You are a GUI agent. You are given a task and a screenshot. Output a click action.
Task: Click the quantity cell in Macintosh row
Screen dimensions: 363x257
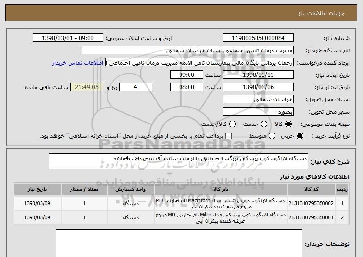coord(84,204)
